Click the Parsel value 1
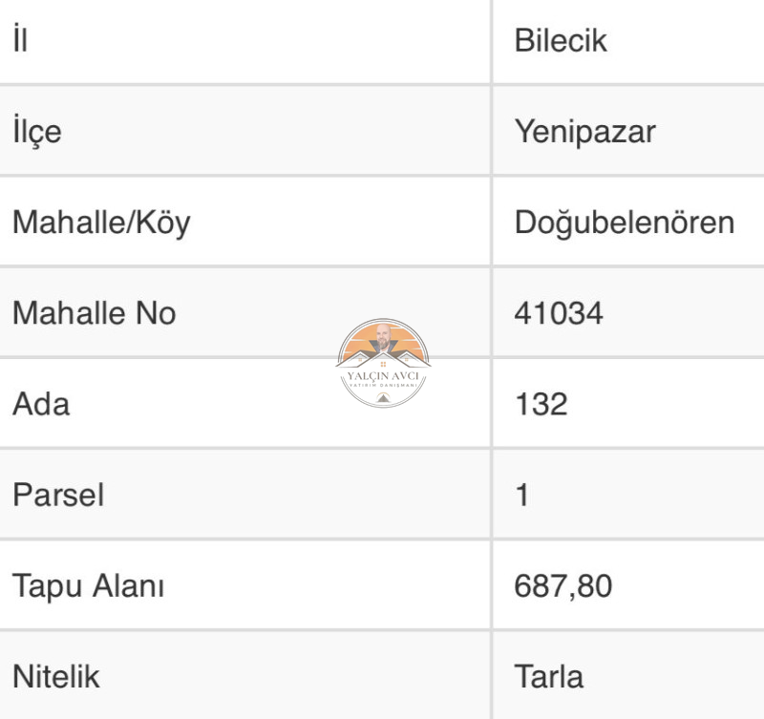 [521, 495]
